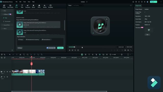Image resolution: width=163 pixels, height=92 pixels.
Task: Open the Media tab
Action: point(4,6)
